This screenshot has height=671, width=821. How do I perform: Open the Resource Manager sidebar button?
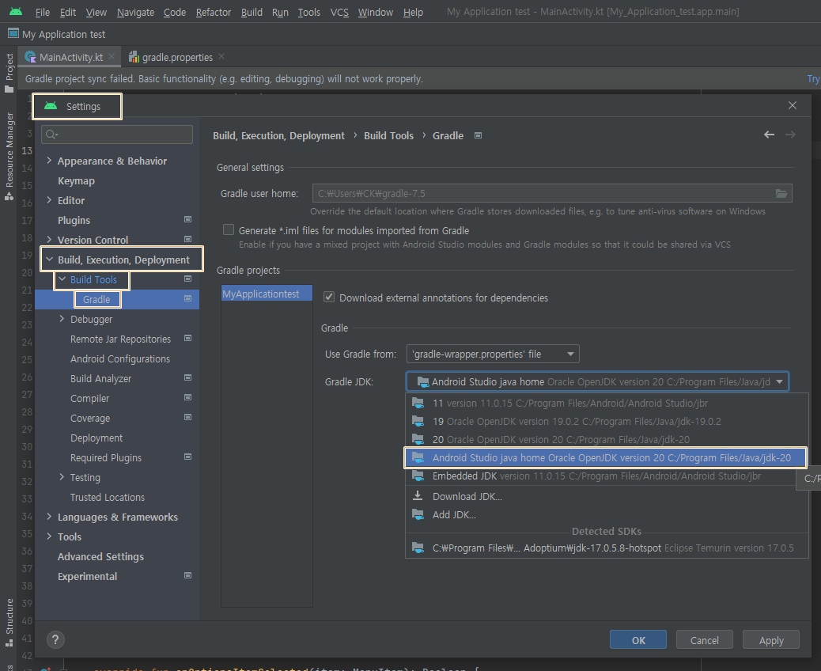click(x=9, y=156)
